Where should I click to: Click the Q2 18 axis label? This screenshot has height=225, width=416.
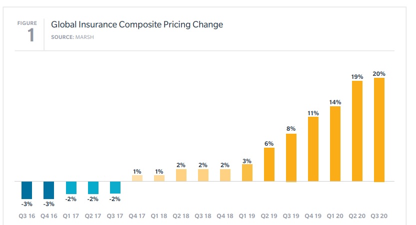pos(181,216)
